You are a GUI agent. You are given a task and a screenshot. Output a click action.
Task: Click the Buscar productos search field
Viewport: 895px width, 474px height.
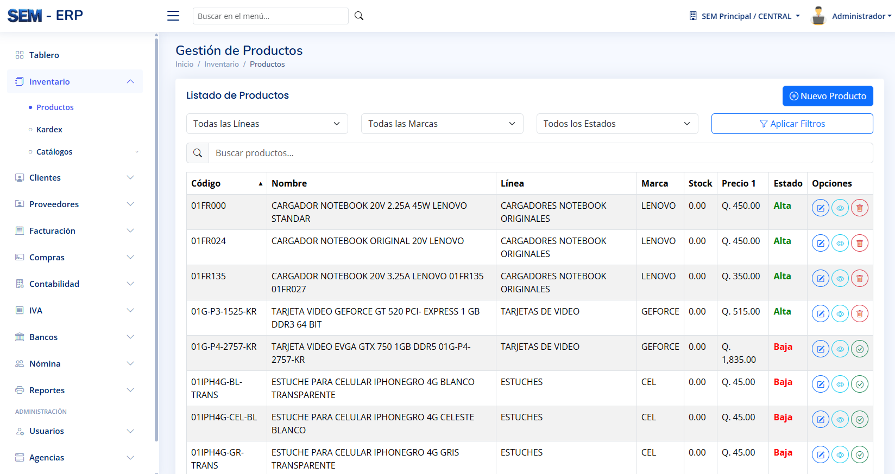point(540,153)
